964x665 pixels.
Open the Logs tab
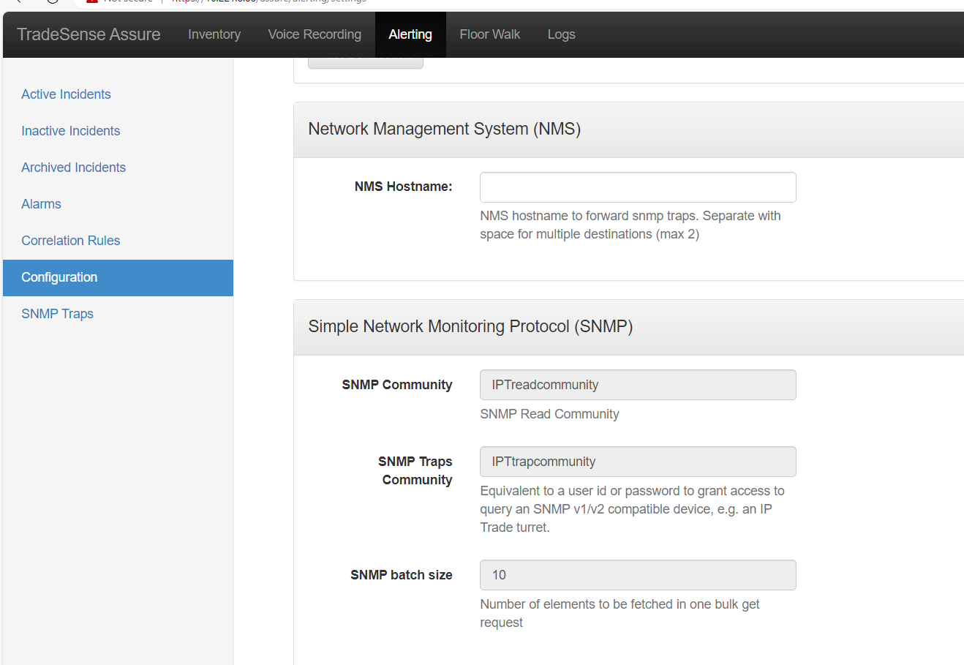coord(562,34)
